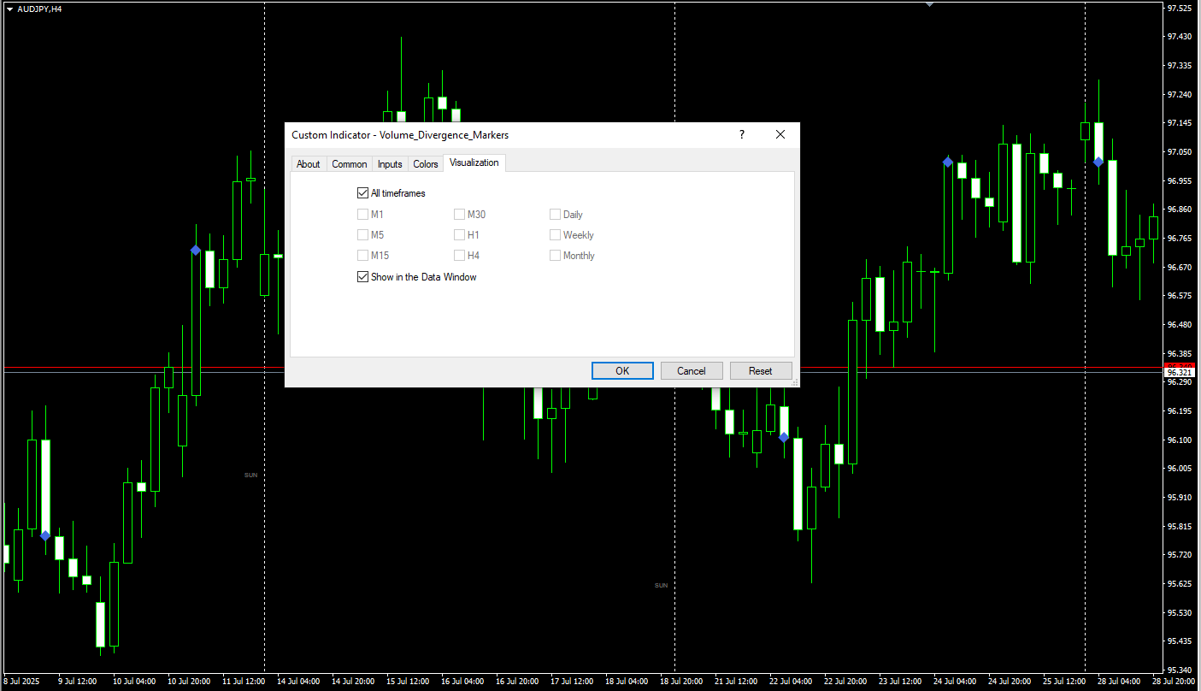Click the chart shift triangle on top edge
This screenshot has width=1201, height=691.
(930, 4)
